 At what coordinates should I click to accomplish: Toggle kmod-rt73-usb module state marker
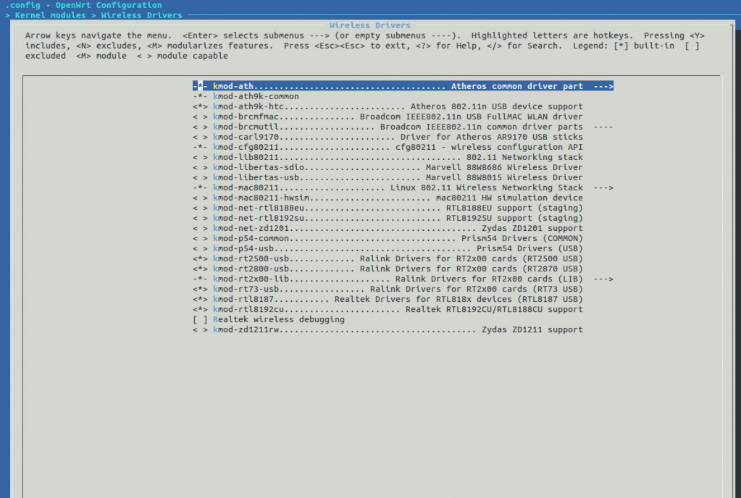[200, 289]
